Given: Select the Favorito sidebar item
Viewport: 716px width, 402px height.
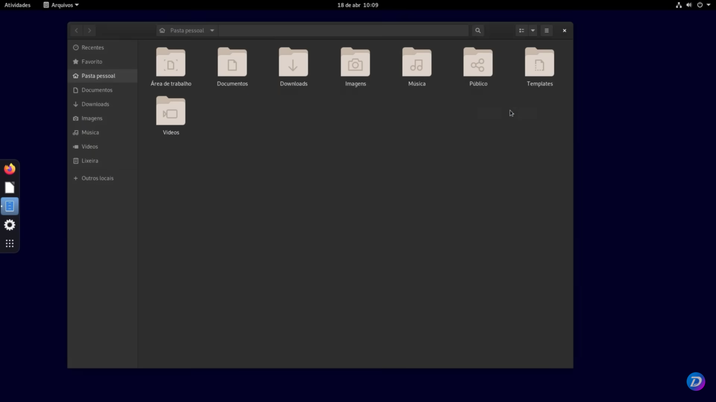Looking at the screenshot, I should 91,61.
